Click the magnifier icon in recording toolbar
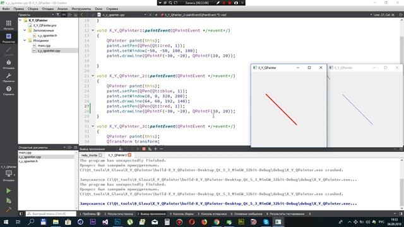 (170, 3)
